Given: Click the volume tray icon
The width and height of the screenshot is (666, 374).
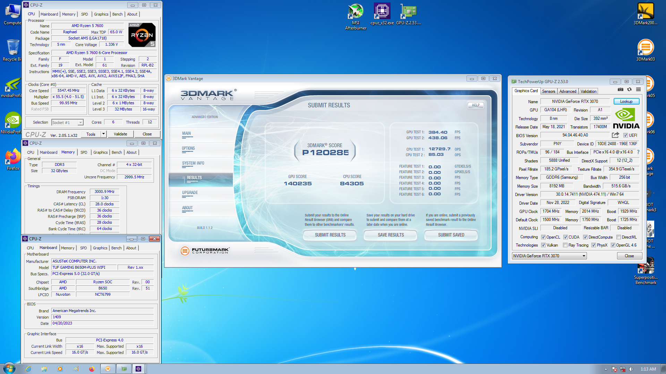Looking at the screenshot, I should click(x=631, y=369).
